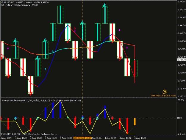Click the FXCM MT4 MetaQuotes copyright text
The image size is (186, 140).
point(29,134)
